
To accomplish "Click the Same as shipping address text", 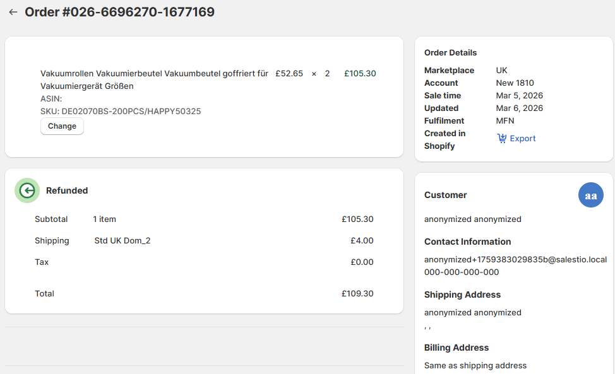I will (x=475, y=365).
